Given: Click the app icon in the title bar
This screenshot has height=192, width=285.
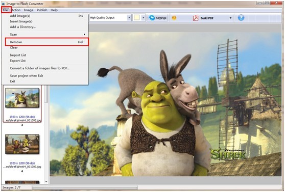Looking at the screenshot, I should point(3,4).
